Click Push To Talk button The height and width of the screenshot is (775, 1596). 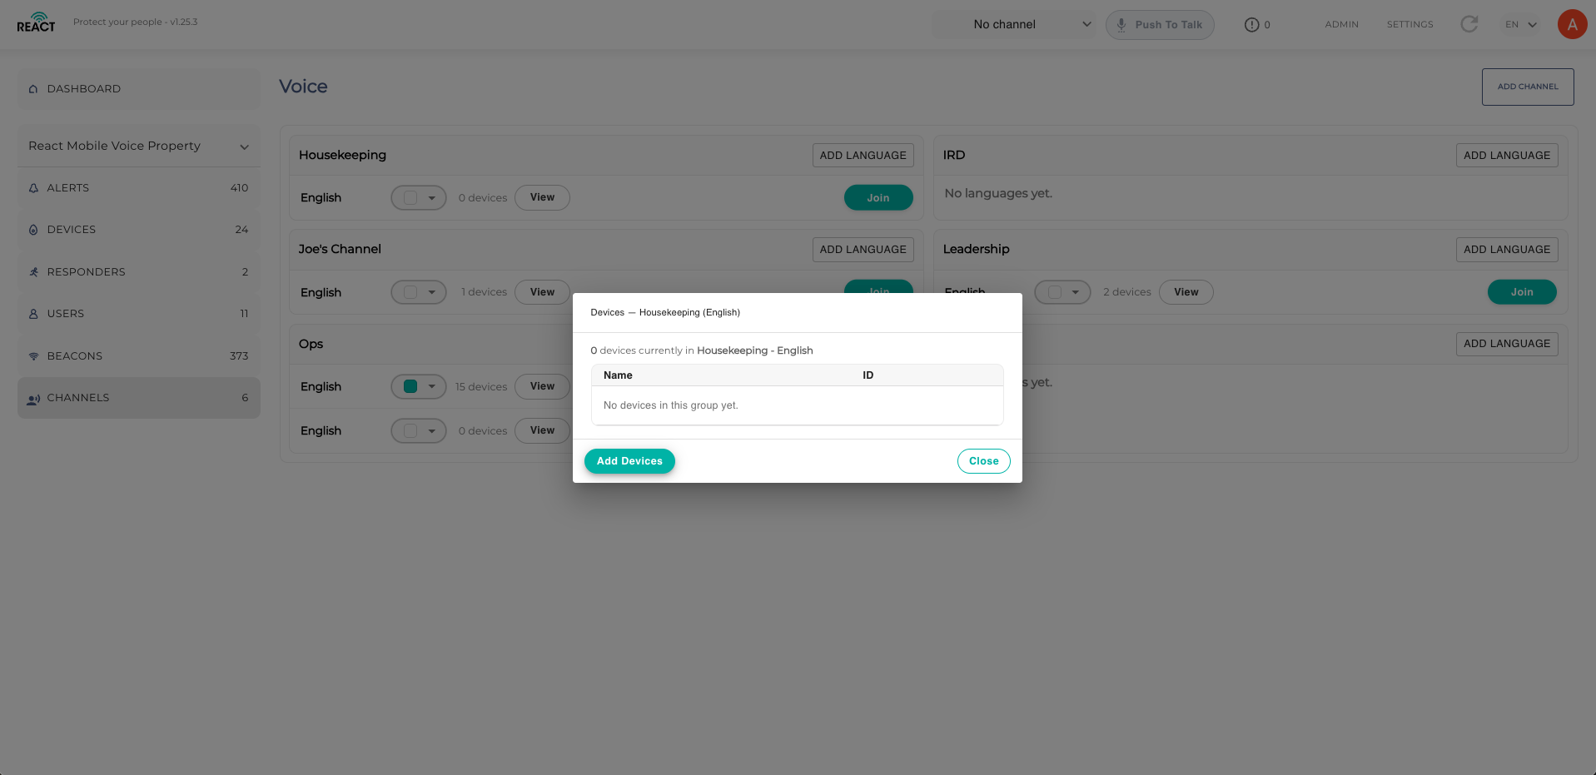click(x=1160, y=25)
